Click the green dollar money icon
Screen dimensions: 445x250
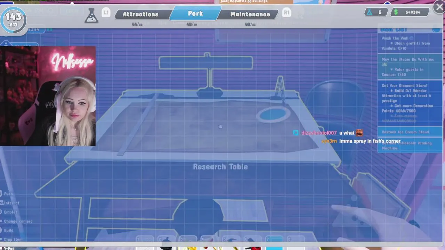pos(396,12)
